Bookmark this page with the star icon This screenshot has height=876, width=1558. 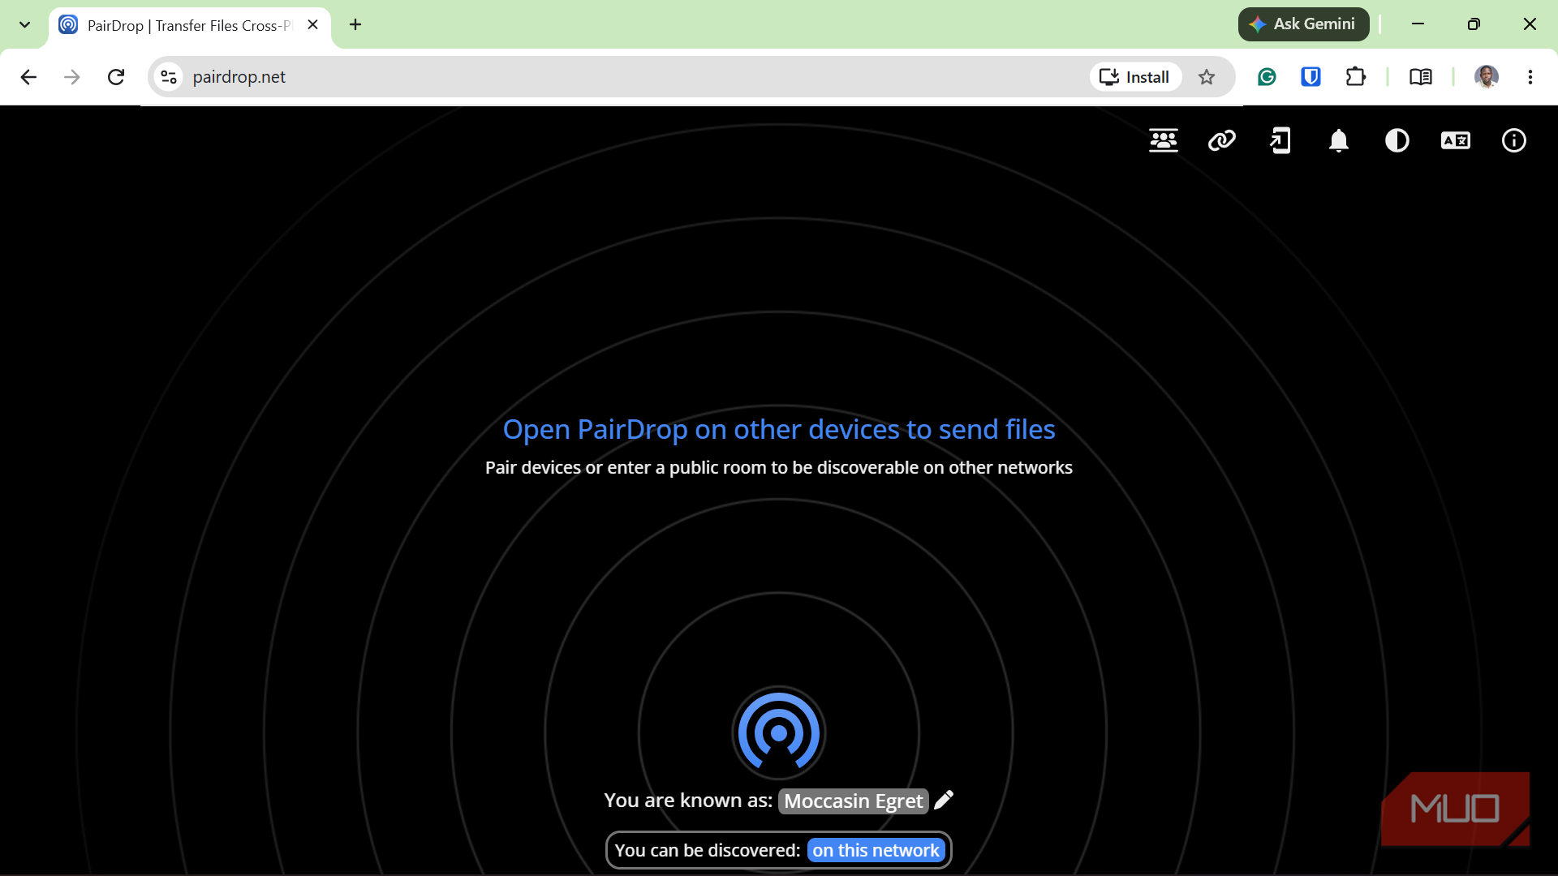tap(1207, 77)
